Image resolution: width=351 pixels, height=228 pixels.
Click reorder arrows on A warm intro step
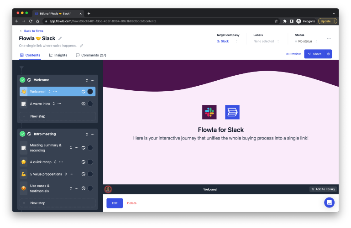[x=54, y=104]
